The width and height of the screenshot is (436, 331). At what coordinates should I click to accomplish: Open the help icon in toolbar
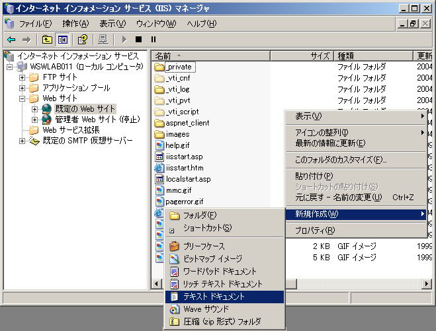[83, 40]
